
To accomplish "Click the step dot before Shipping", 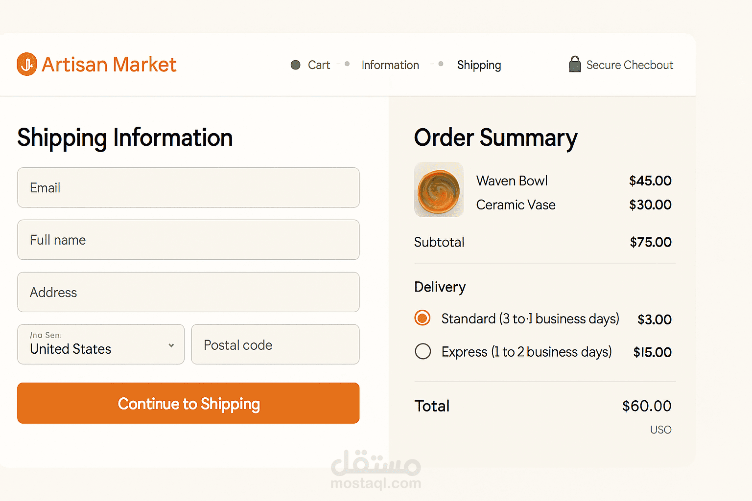I will tap(441, 64).
